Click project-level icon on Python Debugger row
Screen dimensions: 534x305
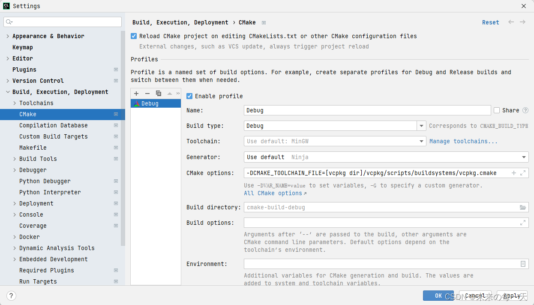pos(116,181)
